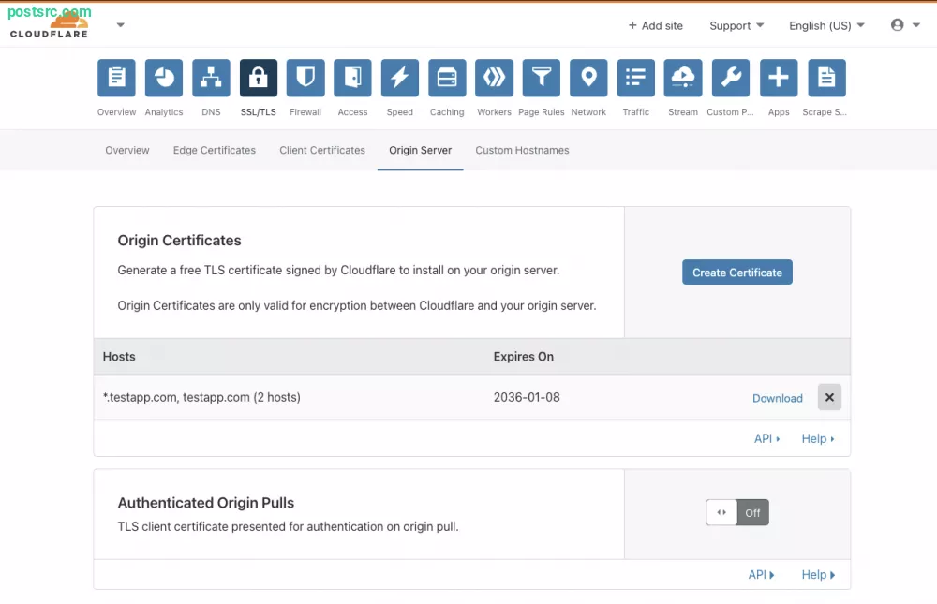937x604 pixels.
Task: Open the user account dropdown
Action: [x=904, y=25]
